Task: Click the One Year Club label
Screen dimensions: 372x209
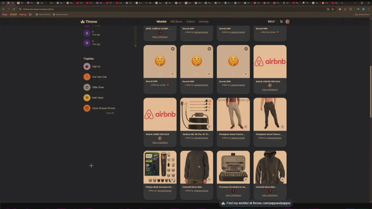Action: click(x=99, y=77)
